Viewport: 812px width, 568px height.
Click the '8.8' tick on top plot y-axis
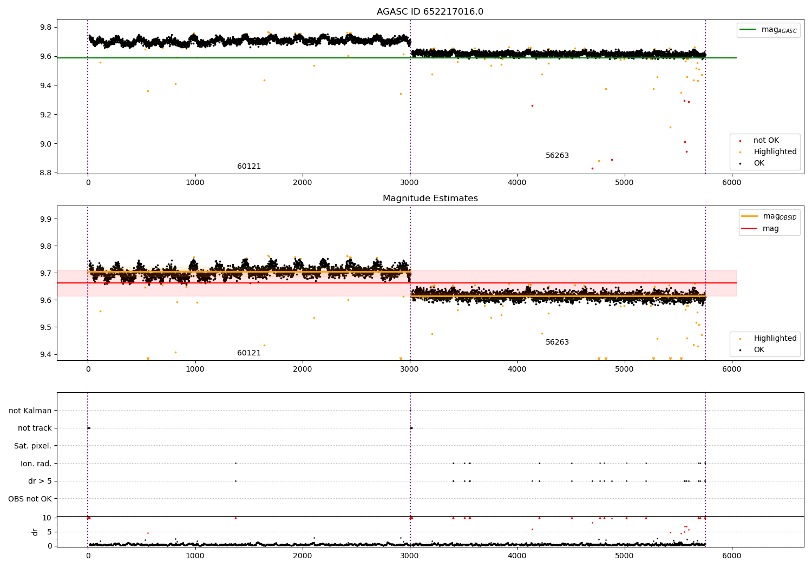coord(46,173)
